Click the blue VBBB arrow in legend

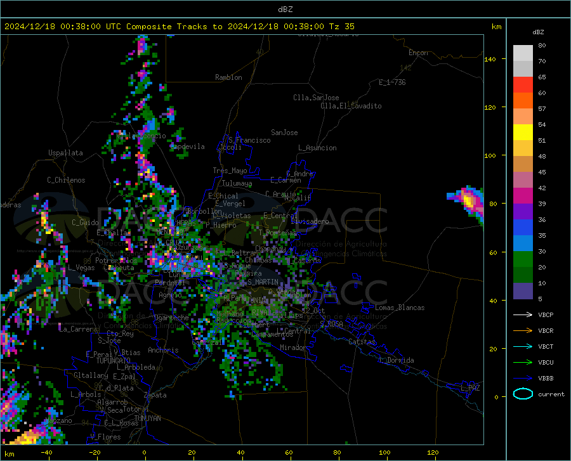point(523,378)
